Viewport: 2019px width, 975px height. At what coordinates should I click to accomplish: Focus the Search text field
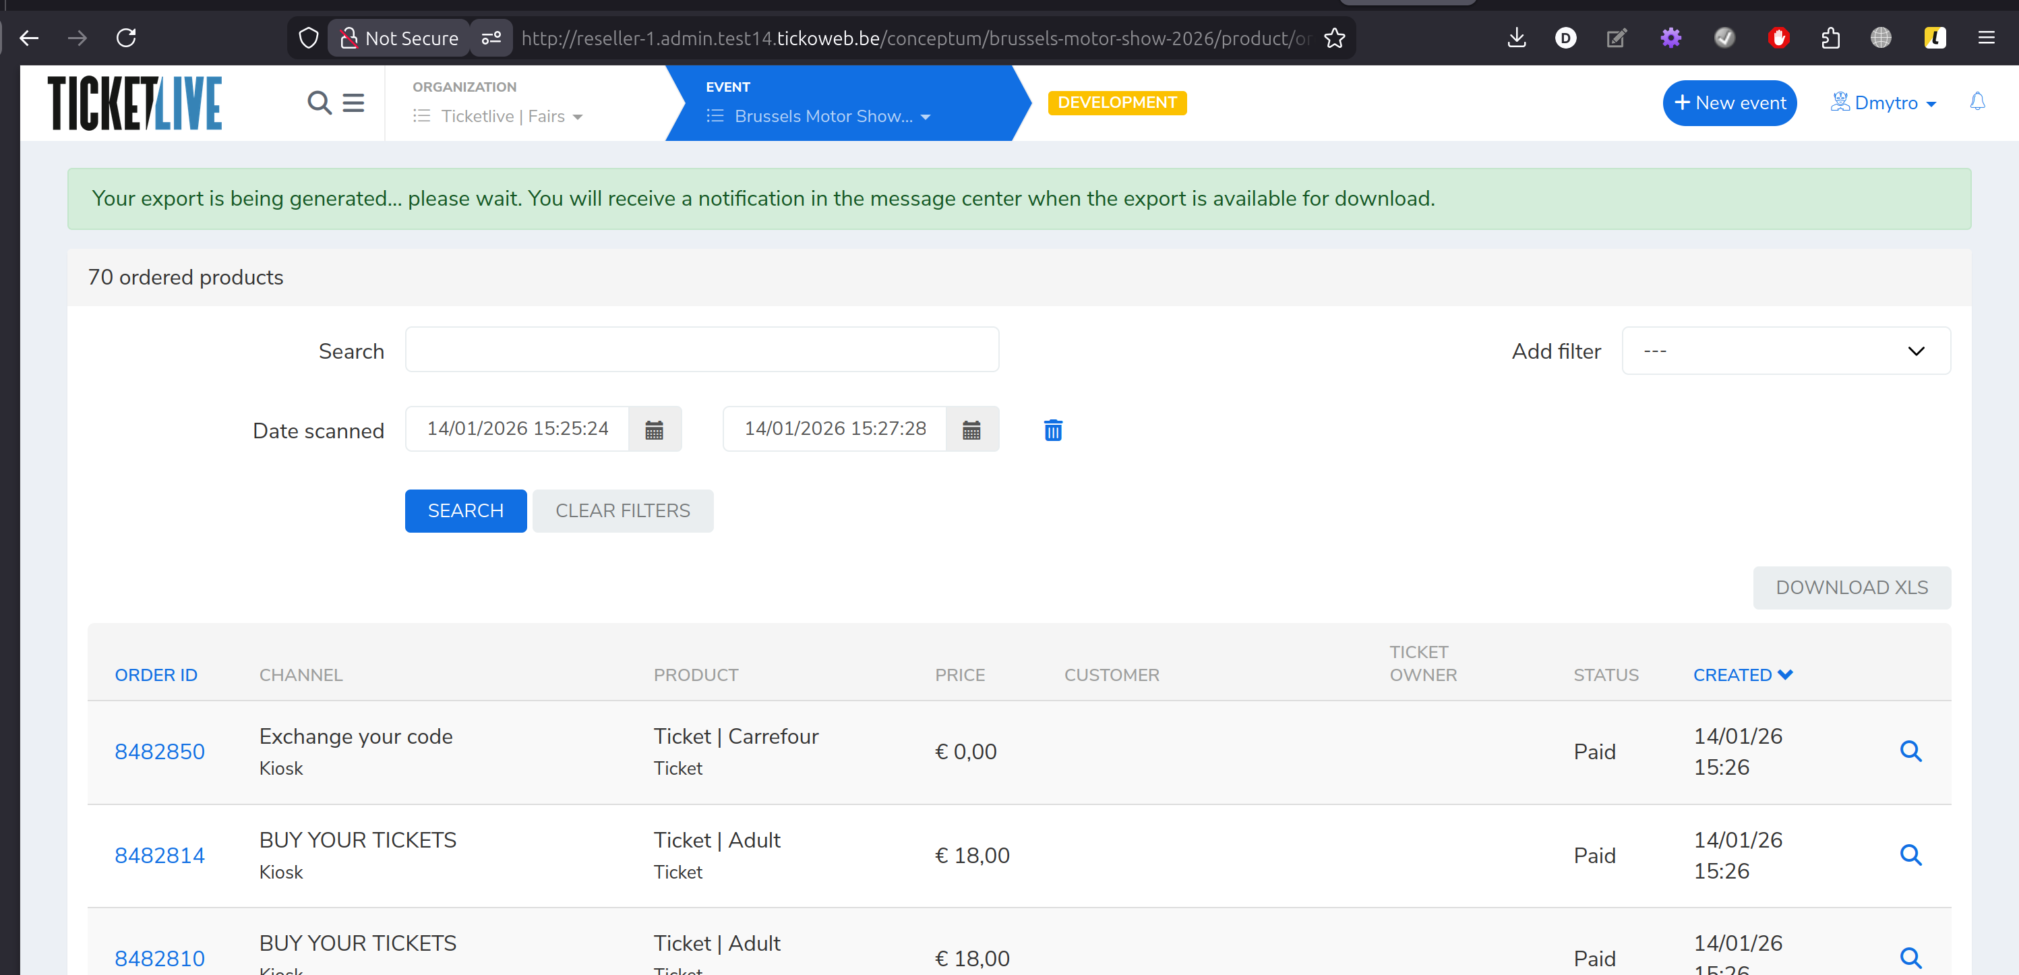click(x=702, y=349)
